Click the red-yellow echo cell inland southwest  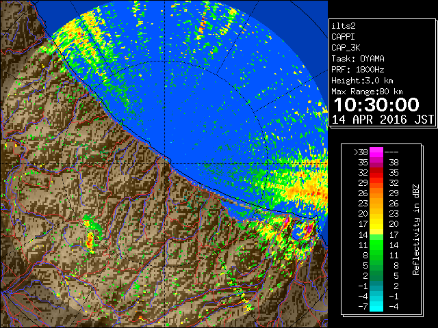[x=90, y=241]
